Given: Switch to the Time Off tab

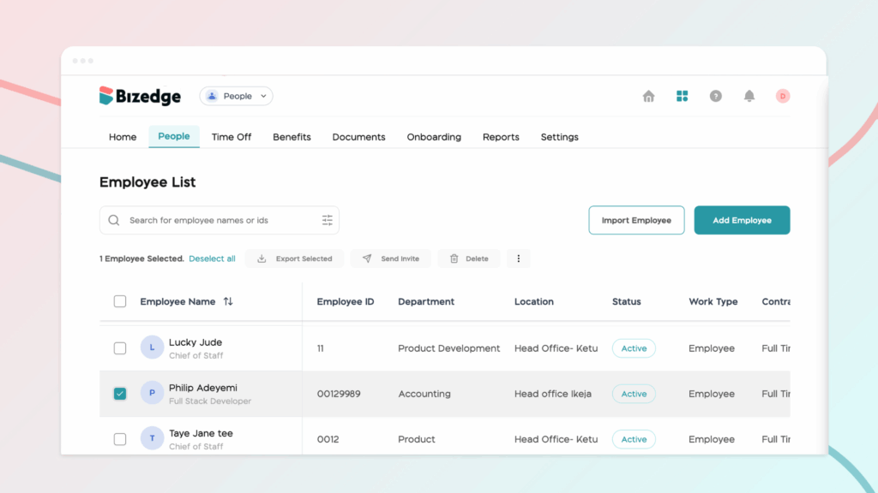Looking at the screenshot, I should pos(232,137).
